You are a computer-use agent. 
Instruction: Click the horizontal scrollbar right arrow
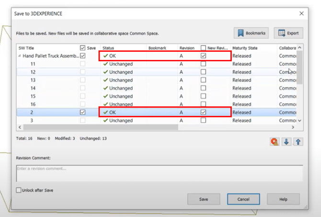click(x=293, y=127)
